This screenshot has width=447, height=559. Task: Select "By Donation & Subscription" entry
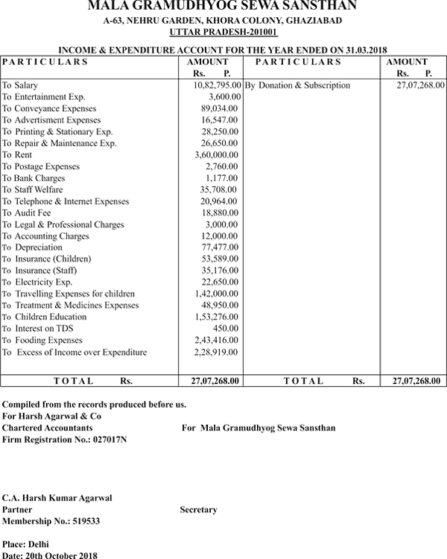click(x=298, y=86)
